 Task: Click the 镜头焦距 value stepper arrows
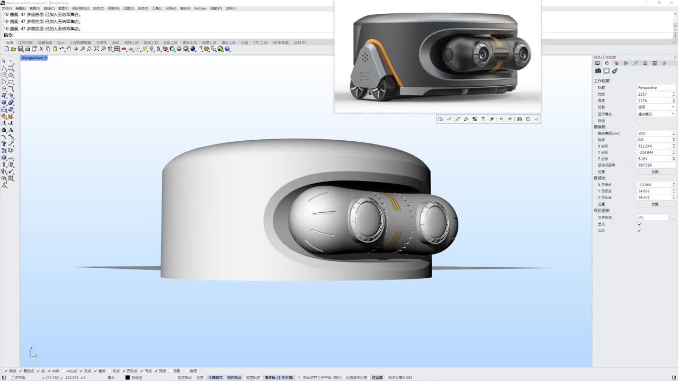point(674,133)
